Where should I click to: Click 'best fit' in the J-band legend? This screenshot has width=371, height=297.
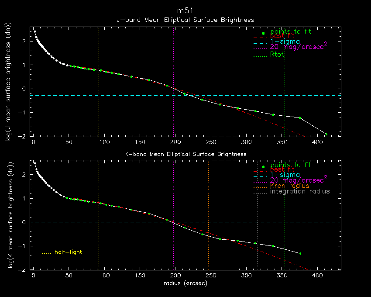click(282, 36)
